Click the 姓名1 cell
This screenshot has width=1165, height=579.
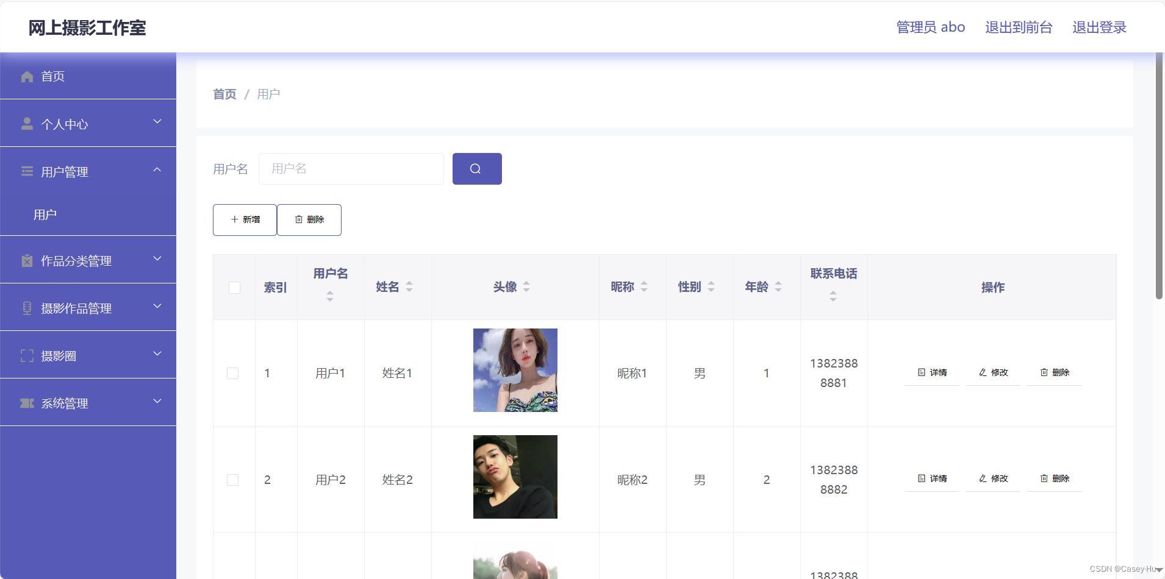(398, 373)
